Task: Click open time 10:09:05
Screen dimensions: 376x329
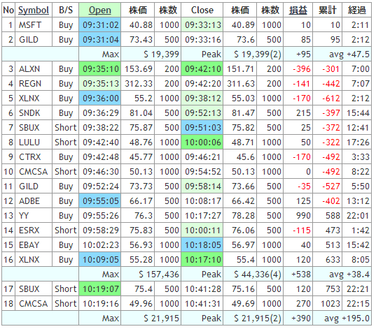Action: 99,260
